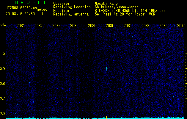Click the 2031 time marker
This screenshot has height=119, width=187.
20,26
